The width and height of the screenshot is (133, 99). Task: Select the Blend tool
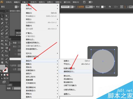(x=6, y=51)
